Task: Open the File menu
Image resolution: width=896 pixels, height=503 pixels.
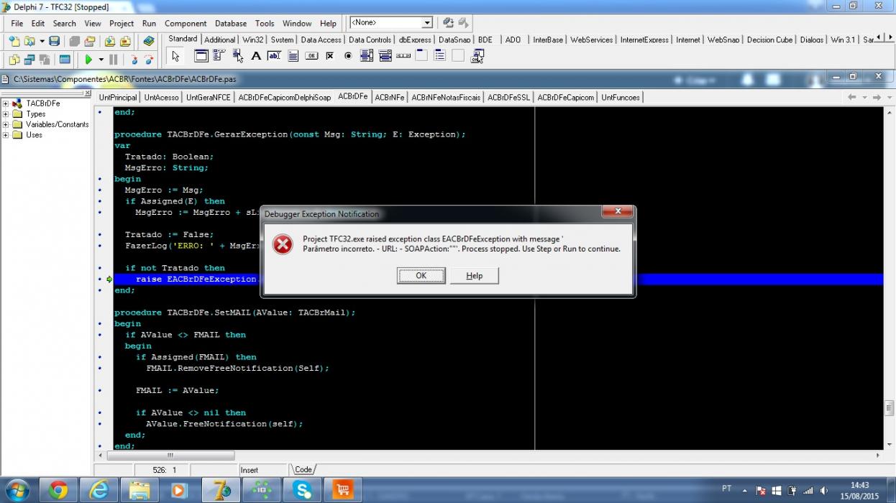Action: [17, 23]
